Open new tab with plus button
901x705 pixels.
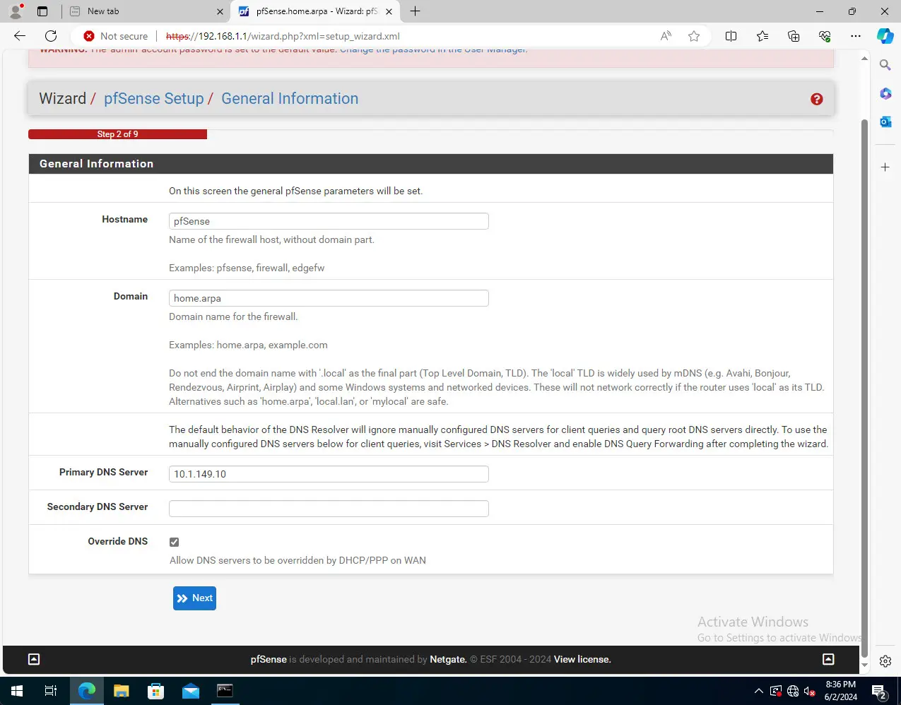click(x=416, y=11)
